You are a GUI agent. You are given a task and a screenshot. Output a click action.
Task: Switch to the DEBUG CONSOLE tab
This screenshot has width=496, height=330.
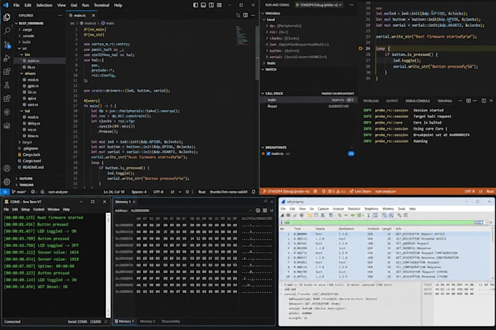[x=417, y=101]
